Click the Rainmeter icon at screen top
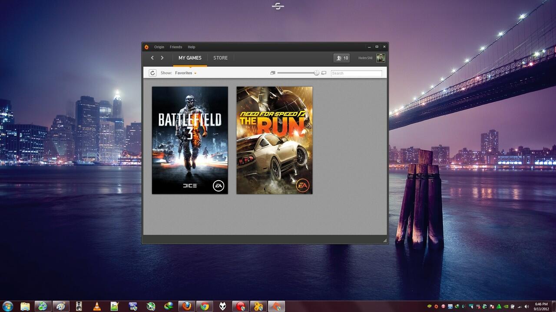The width and height of the screenshot is (556, 312). 278,6
